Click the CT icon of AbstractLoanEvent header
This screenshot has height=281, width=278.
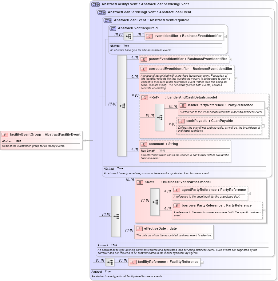coord(108,20)
